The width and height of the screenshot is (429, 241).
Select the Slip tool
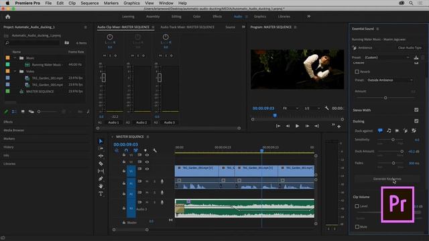(x=101, y=171)
